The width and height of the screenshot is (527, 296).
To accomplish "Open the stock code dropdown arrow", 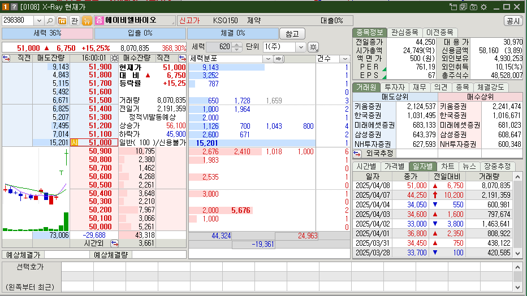I will click(x=39, y=21).
